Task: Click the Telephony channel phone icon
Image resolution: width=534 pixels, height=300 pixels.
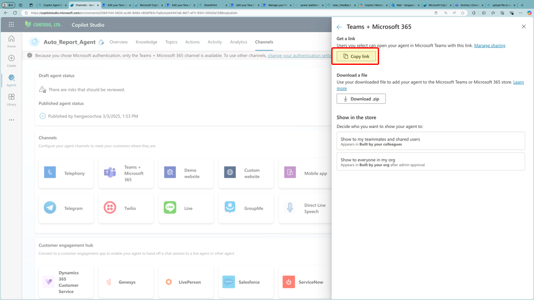Action: [x=50, y=172]
